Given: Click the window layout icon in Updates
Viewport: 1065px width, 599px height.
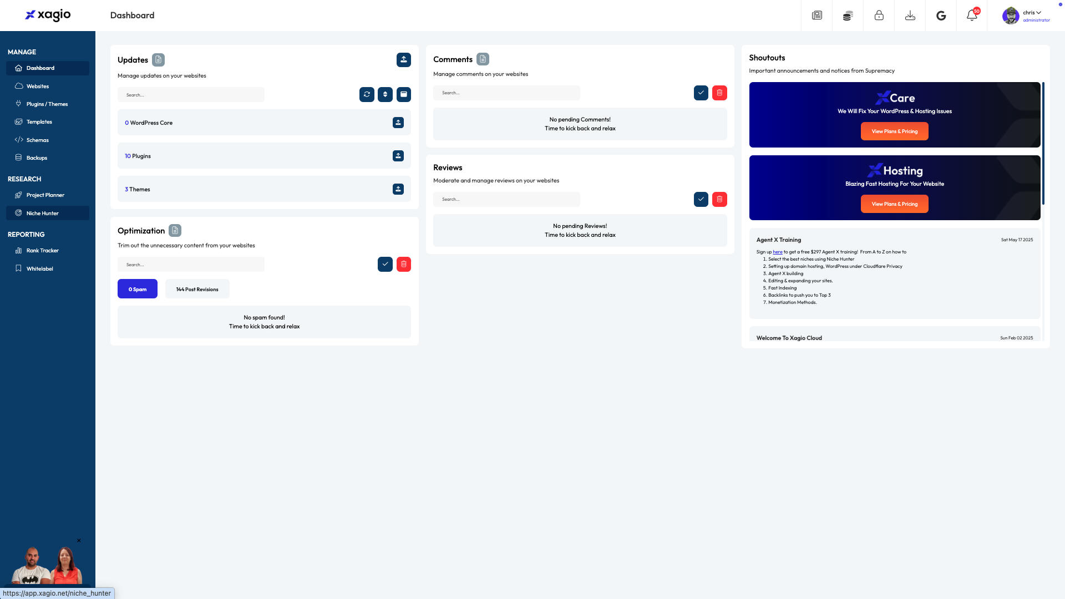Looking at the screenshot, I should pos(404,95).
